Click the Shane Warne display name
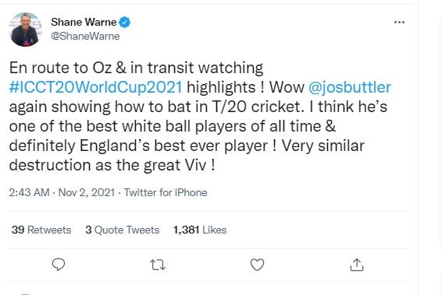Screen dimensions: 442x295 click(x=84, y=23)
